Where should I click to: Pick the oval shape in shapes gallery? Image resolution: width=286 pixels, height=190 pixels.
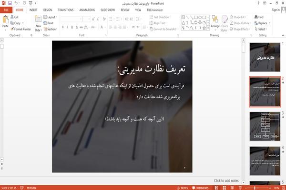pos(200,18)
